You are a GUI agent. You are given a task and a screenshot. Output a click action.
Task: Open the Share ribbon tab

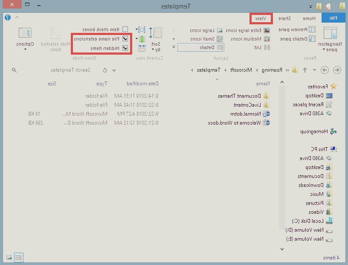pos(284,18)
